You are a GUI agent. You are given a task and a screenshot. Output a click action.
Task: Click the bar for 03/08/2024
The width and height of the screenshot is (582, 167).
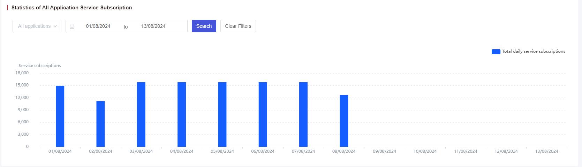(x=141, y=115)
